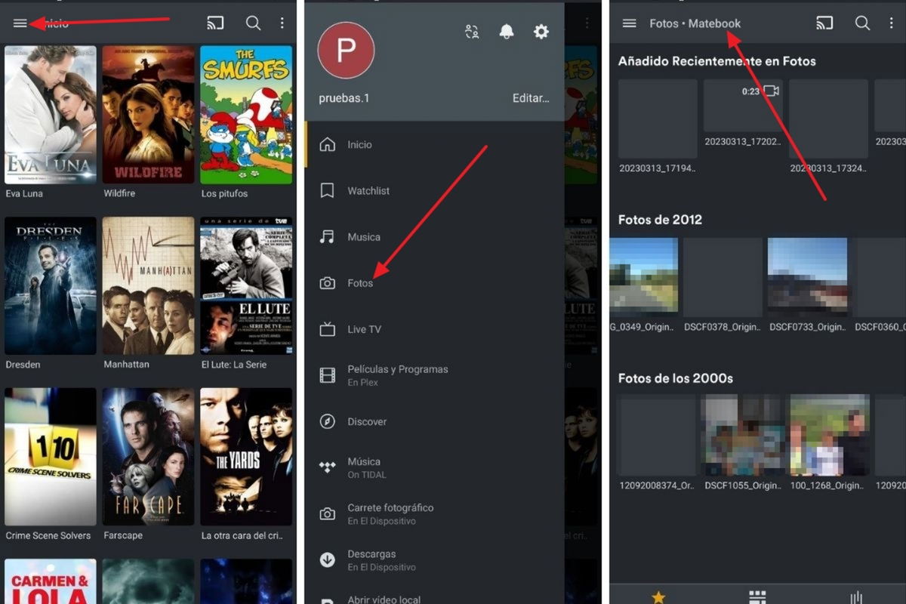Open the Eva Luna poster
This screenshot has width=906, height=604.
coord(51,115)
